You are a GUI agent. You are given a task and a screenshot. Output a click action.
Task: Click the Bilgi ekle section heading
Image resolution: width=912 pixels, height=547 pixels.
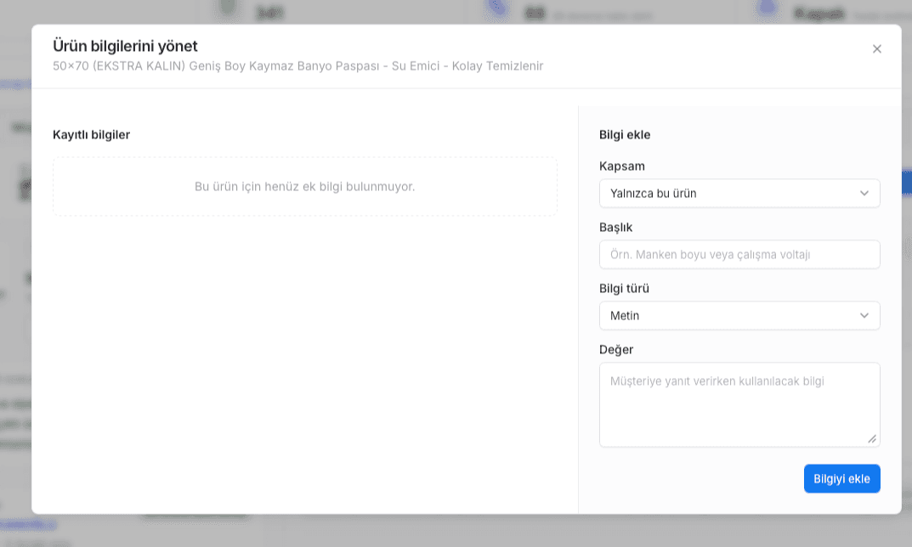625,135
